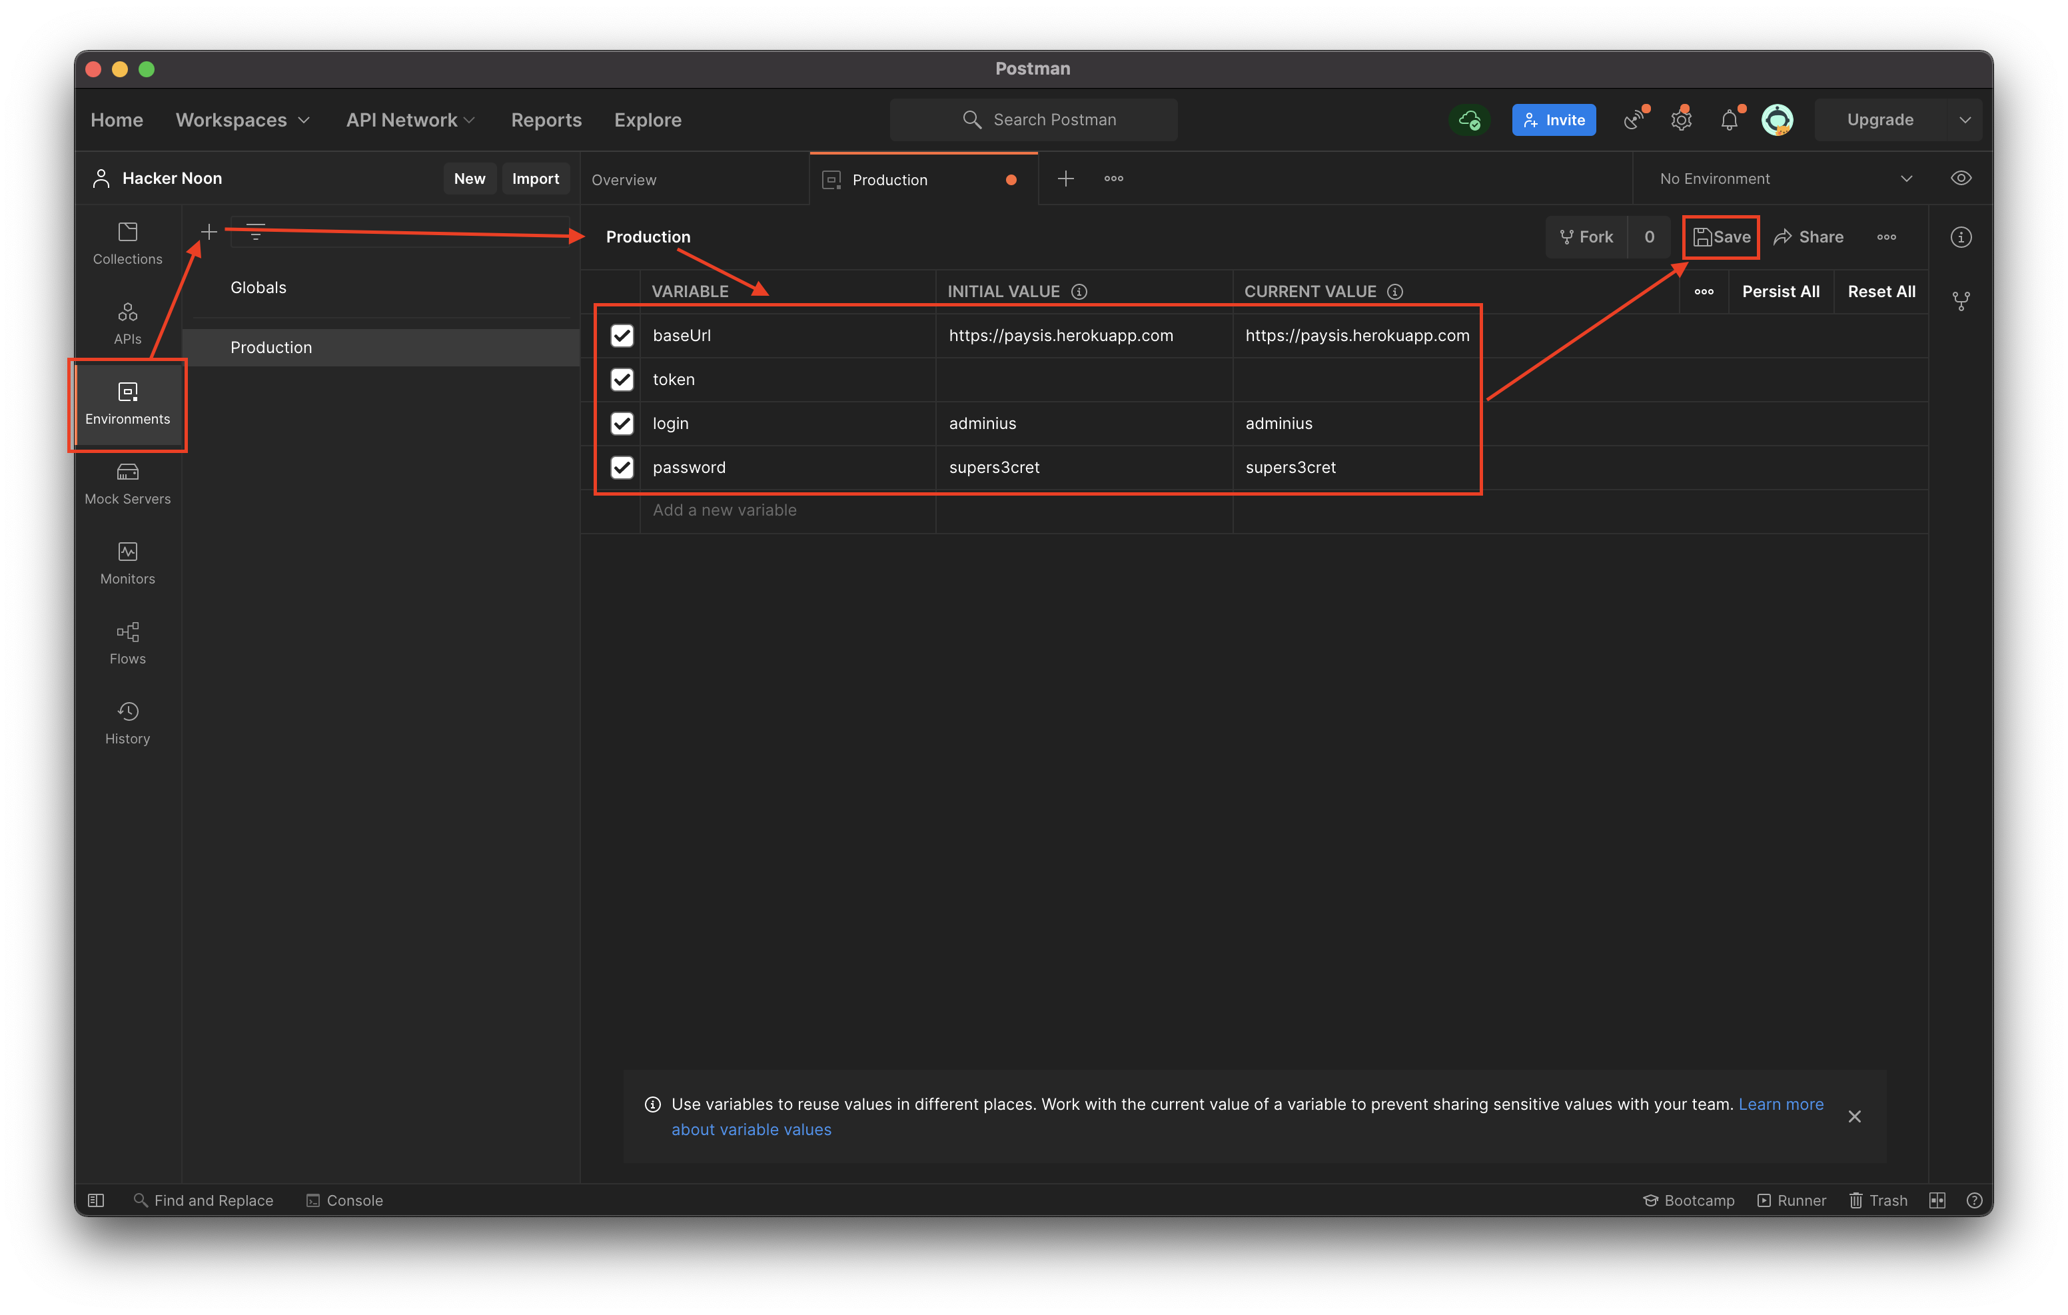The image size is (2068, 1315).
Task: Open the API Network dropdown
Action: [410, 119]
